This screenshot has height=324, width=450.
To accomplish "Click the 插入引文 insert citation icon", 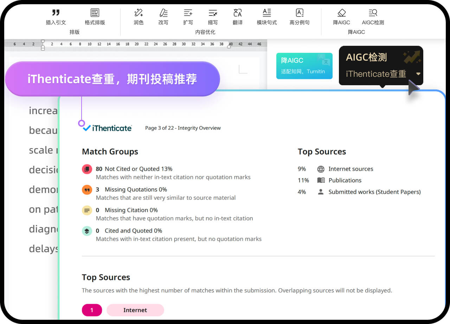I will [56, 13].
